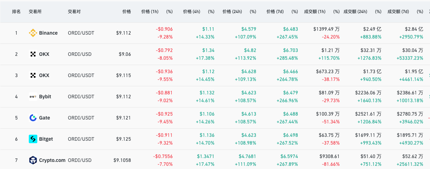Click the Crypto.com exchange logo icon
The width and height of the screenshot is (430, 169).
tap(33, 160)
